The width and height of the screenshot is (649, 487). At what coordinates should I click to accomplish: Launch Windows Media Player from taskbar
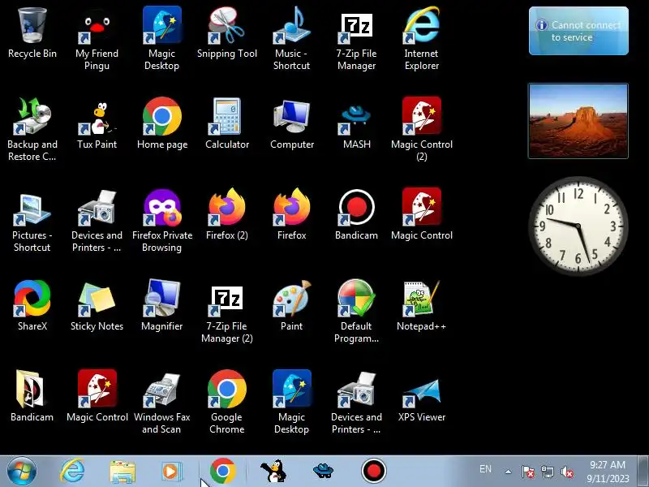pos(170,472)
